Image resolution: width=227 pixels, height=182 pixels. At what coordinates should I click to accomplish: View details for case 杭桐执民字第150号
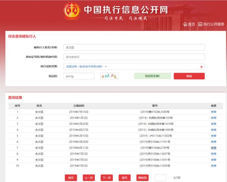point(213,118)
